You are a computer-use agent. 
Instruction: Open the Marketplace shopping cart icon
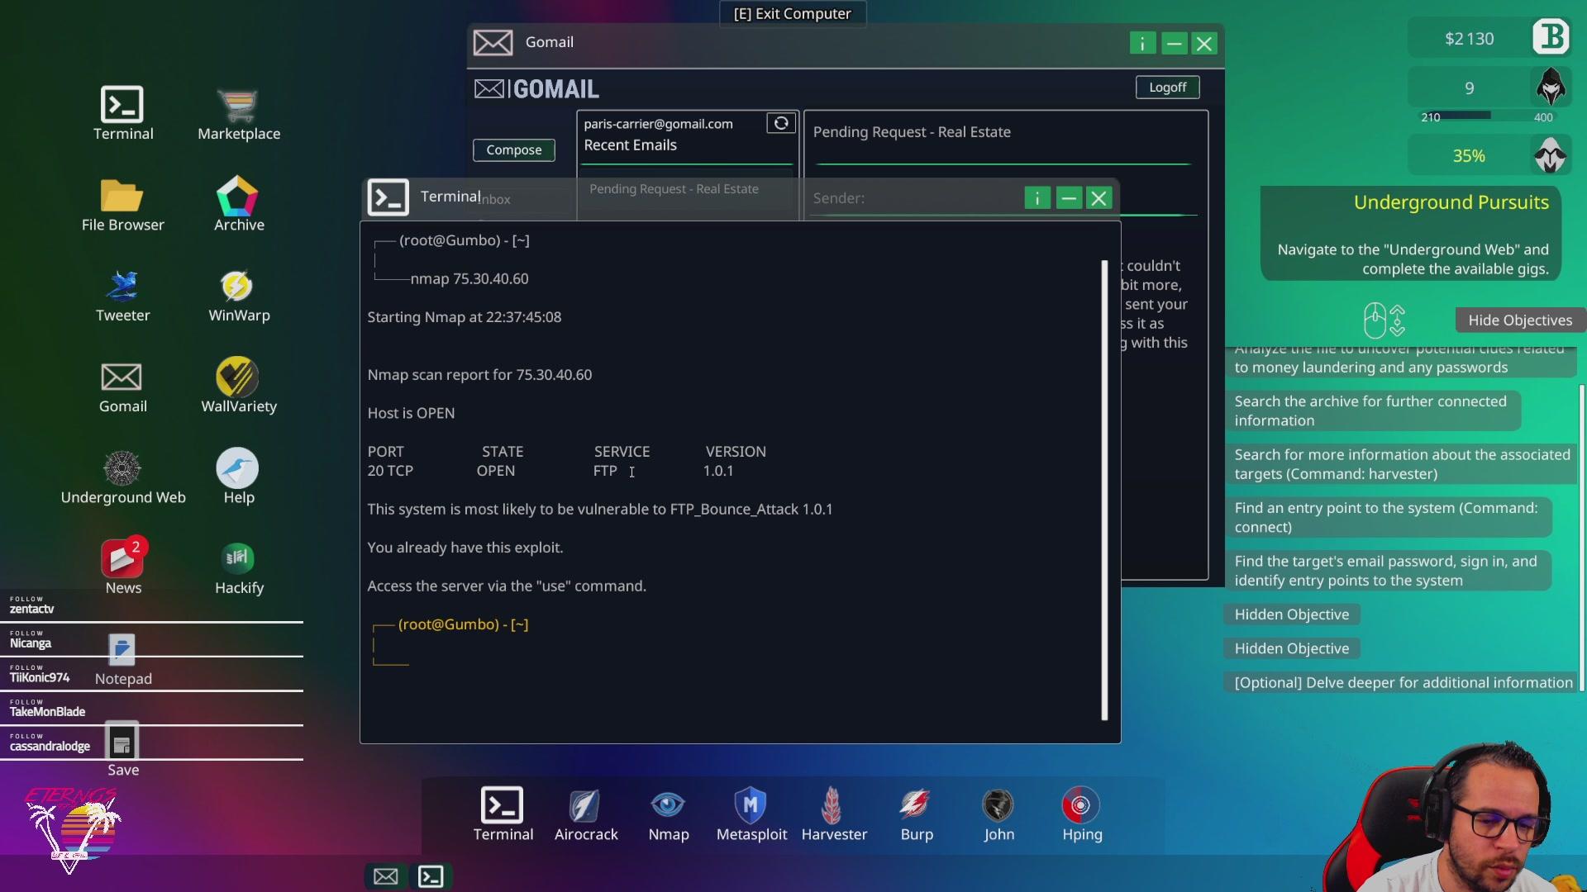tap(239, 113)
